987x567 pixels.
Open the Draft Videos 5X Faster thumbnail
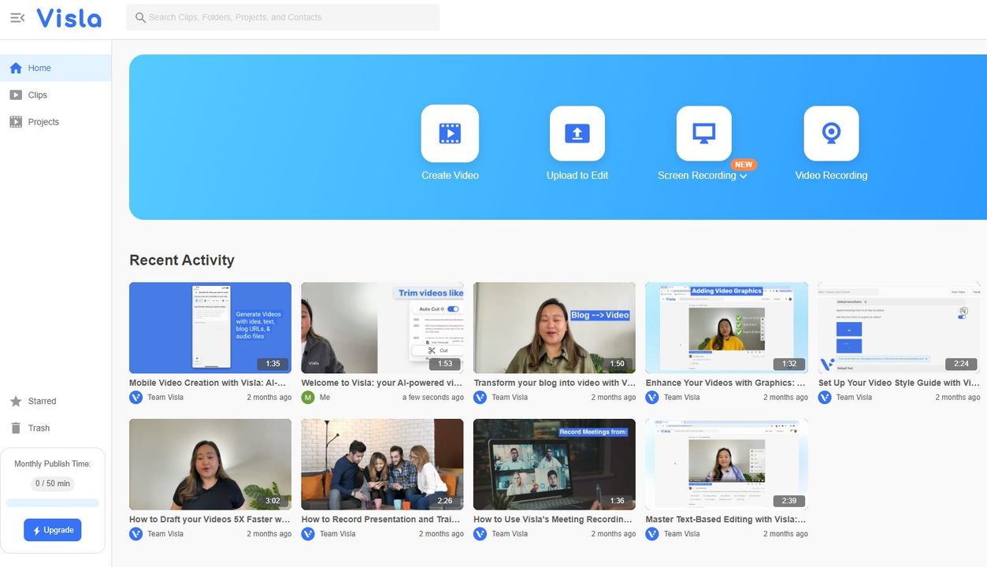pyautogui.click(x=210, y=465)
